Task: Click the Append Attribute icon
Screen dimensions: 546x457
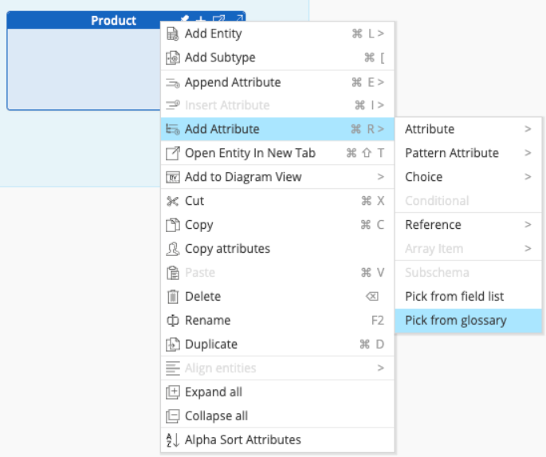Action: coord(173,82)
